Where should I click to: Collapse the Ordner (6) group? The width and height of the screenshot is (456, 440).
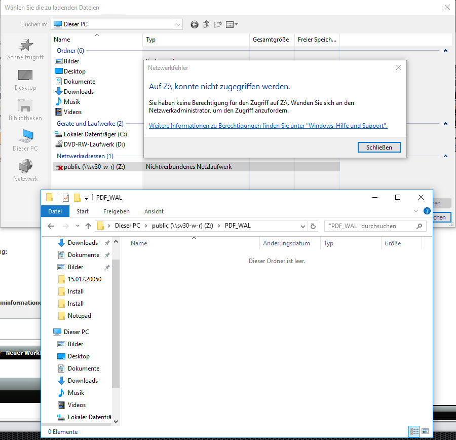pos(445,51)
